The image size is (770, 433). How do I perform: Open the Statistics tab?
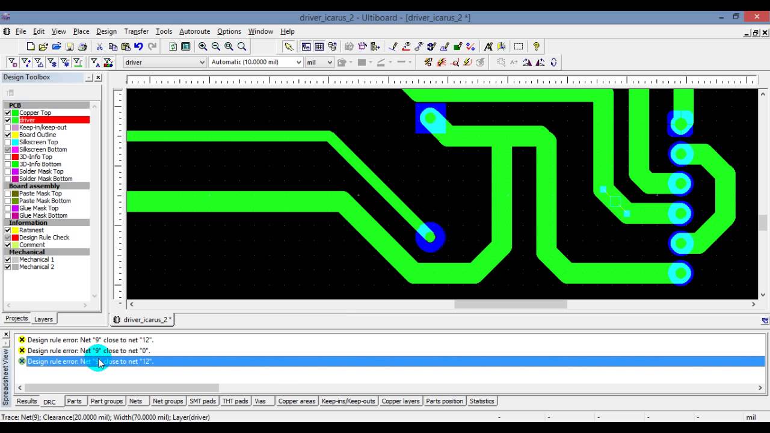[482, 401]
